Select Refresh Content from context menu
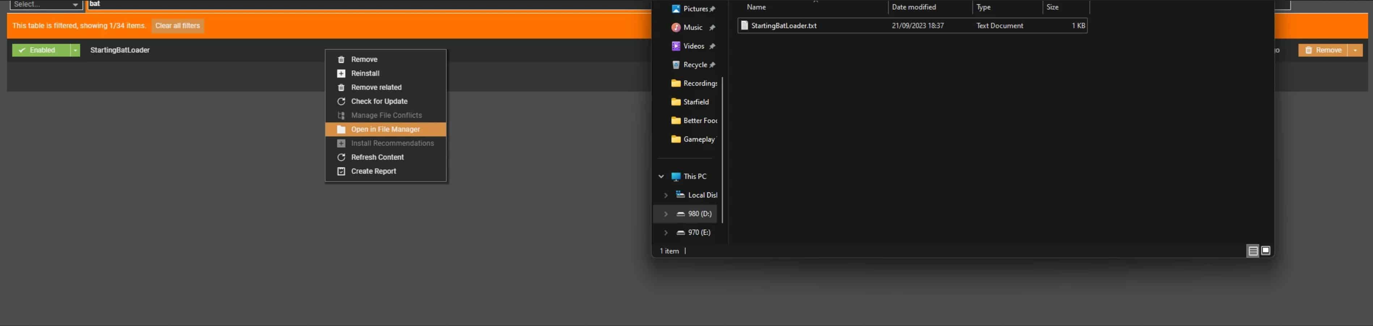Screen dimensions: 1373x326 point(377,157)
